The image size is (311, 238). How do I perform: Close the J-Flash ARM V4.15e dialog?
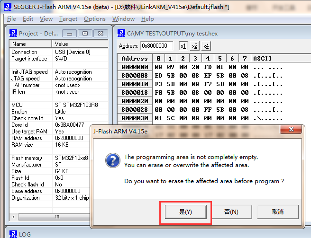point(291,129)
